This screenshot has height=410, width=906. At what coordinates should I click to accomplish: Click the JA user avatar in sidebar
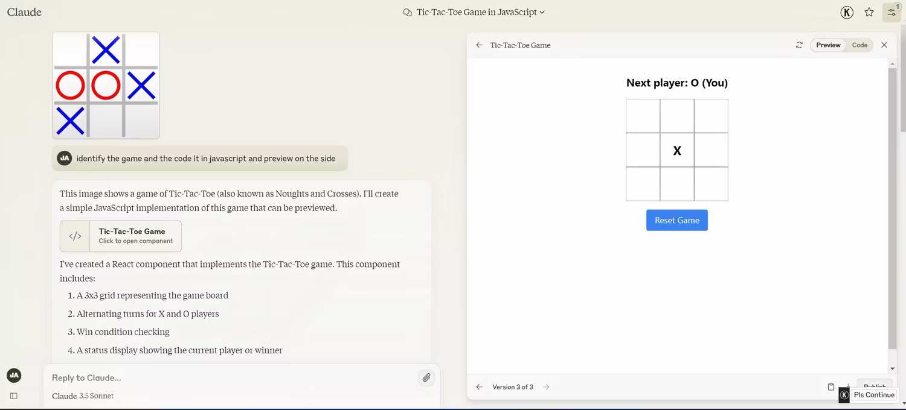[x=14, y=375]
